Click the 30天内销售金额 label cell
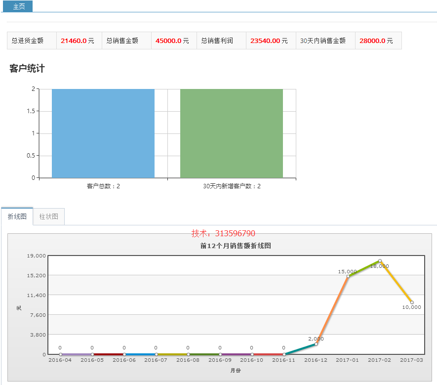 tap(325, 41)
